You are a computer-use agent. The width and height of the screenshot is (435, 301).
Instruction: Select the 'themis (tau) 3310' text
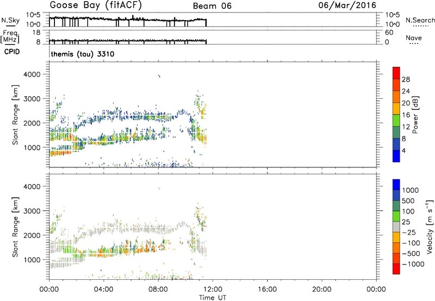[x=83, y=54]
